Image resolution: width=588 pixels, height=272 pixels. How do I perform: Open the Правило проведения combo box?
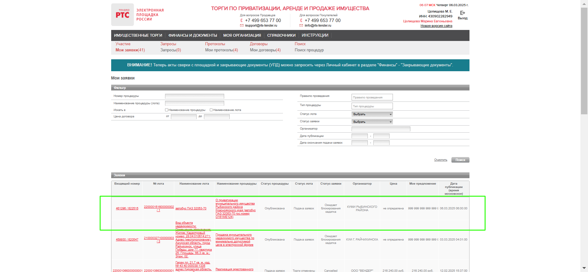(x=372, y=97)
